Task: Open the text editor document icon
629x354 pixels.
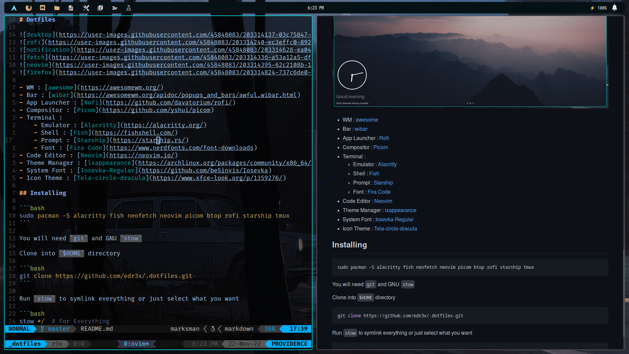Action: (x=71, y=8)
